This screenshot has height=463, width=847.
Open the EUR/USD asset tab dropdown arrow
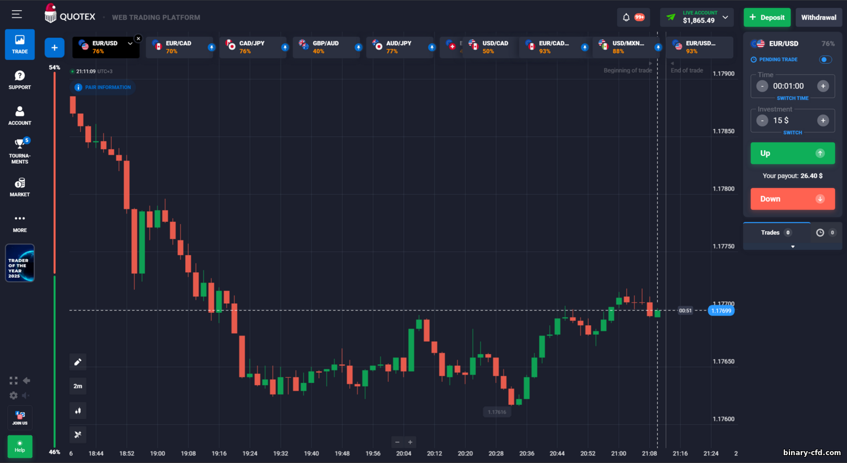(130, 43)
